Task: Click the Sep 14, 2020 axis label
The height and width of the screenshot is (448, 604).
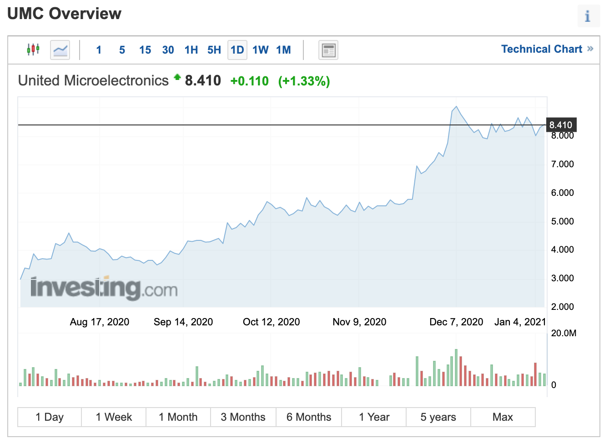Action: [x=183, y=322]
